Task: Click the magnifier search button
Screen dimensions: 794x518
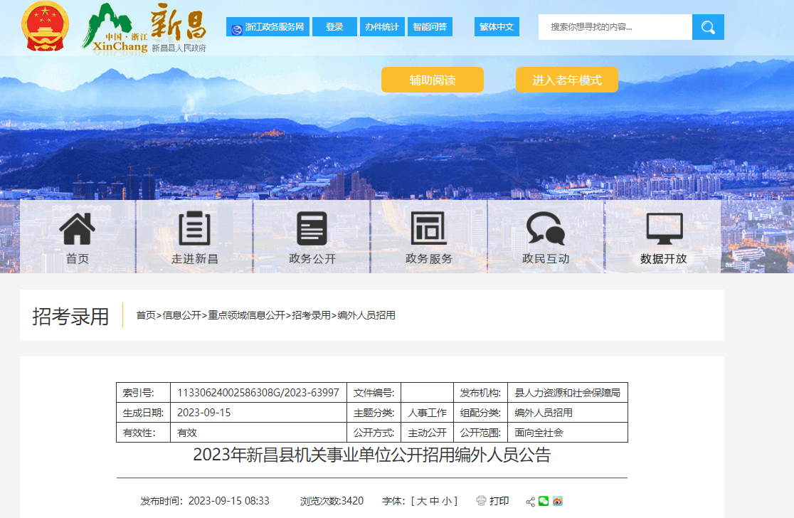Action: (708, 27)
